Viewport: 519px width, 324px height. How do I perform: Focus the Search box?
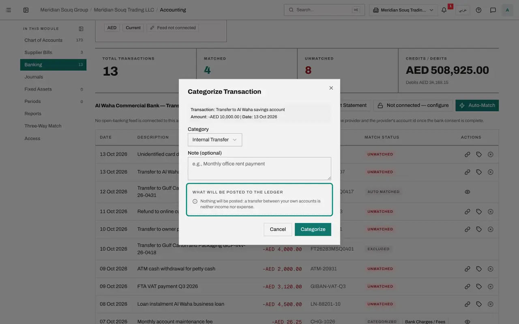tap(324, 10)
